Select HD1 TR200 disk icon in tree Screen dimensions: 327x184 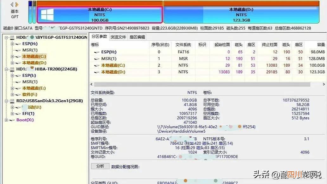tap(12, 69)
